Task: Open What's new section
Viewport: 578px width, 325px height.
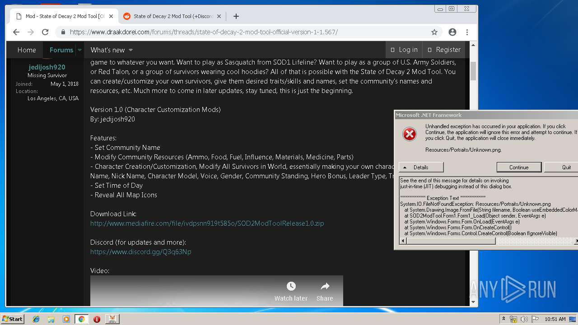Action: (107, 50)
